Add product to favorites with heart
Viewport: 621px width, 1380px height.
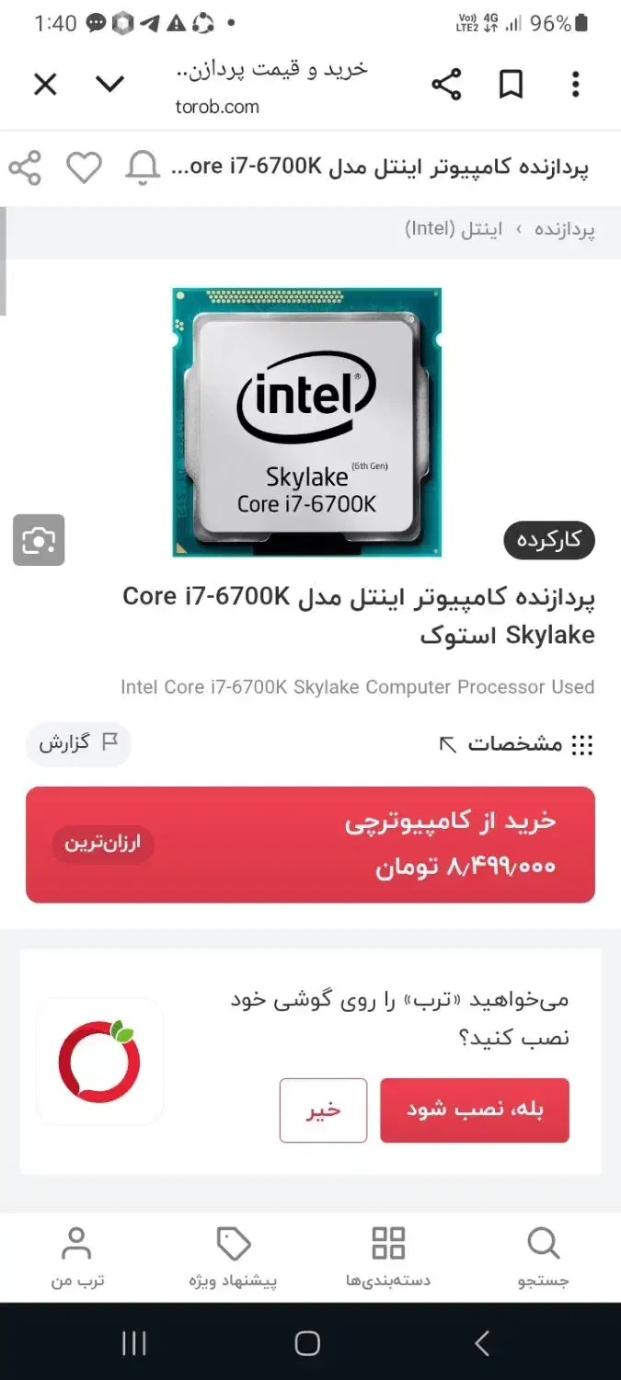(x=84, y=168)
